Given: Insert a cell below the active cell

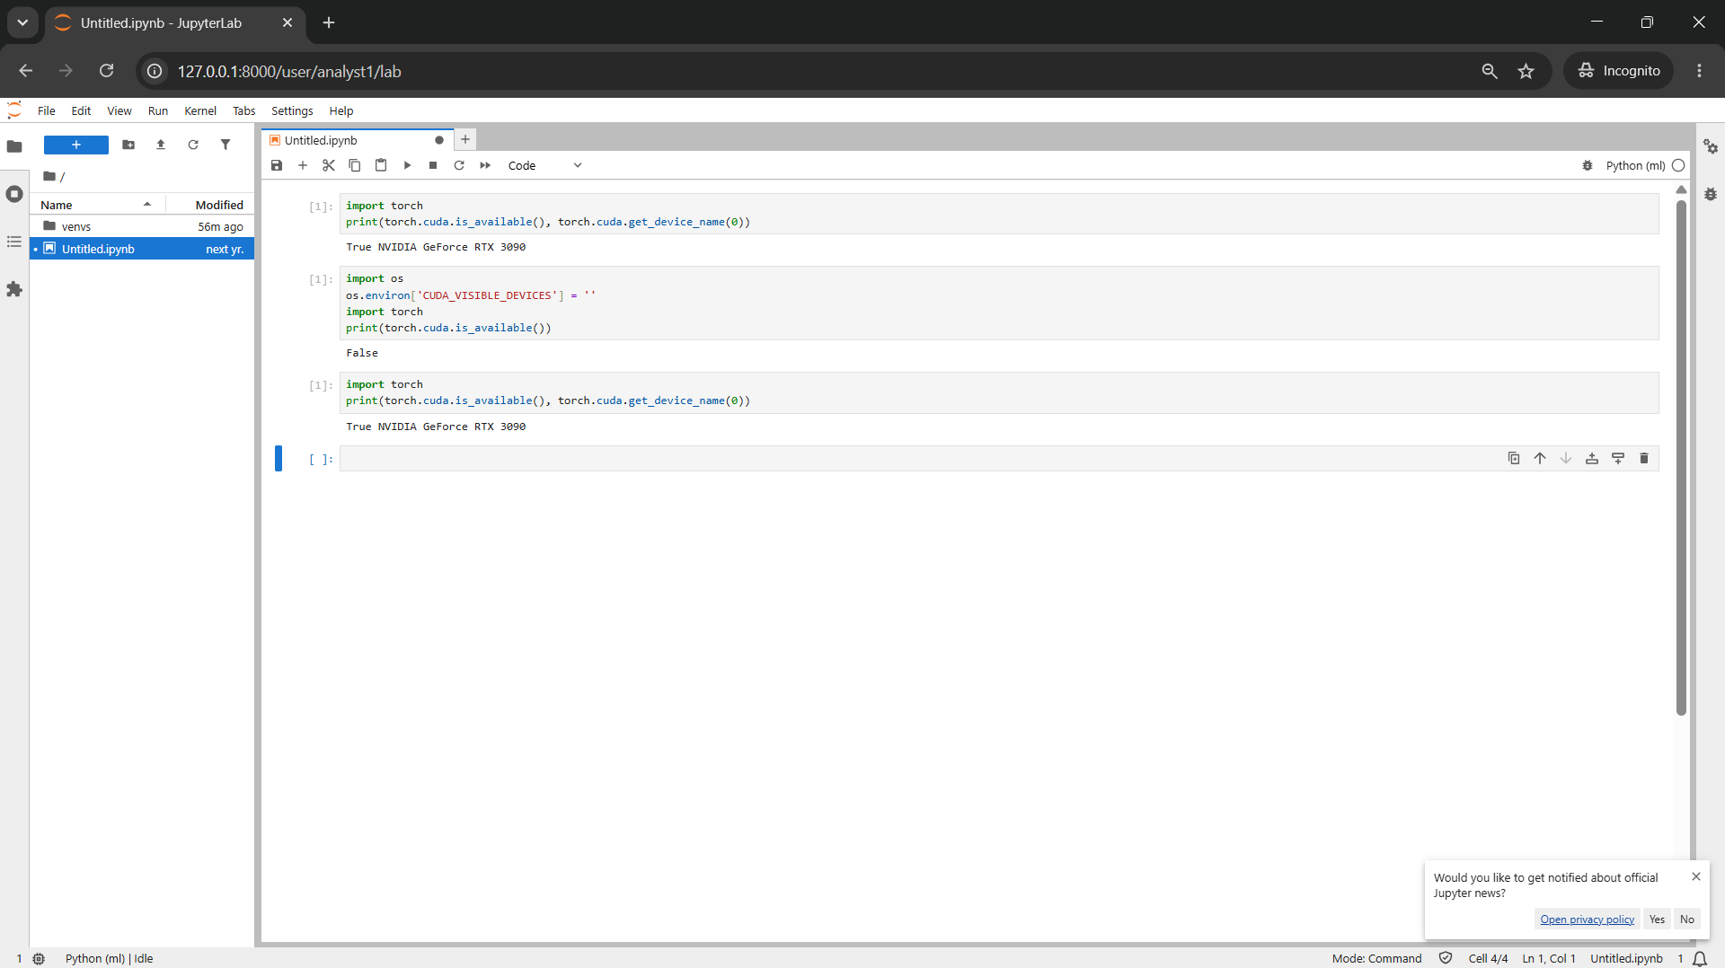Looking at the screenshot, I should click(x=1618, y=458).
